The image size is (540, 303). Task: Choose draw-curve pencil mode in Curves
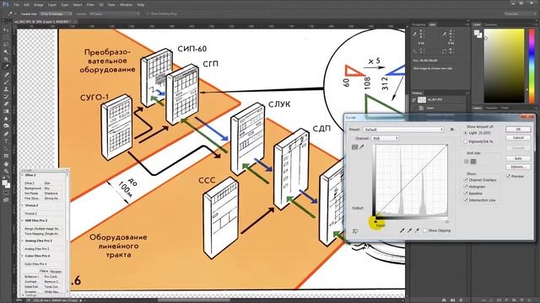(x=362, y=147)
